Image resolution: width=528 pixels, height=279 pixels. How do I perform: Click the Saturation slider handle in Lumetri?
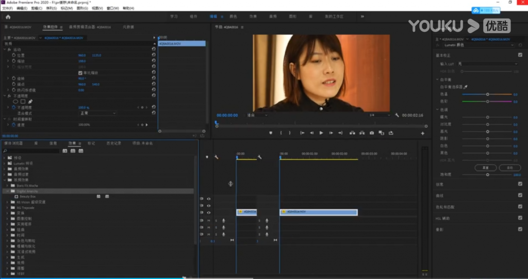click(x=487, y=175)
